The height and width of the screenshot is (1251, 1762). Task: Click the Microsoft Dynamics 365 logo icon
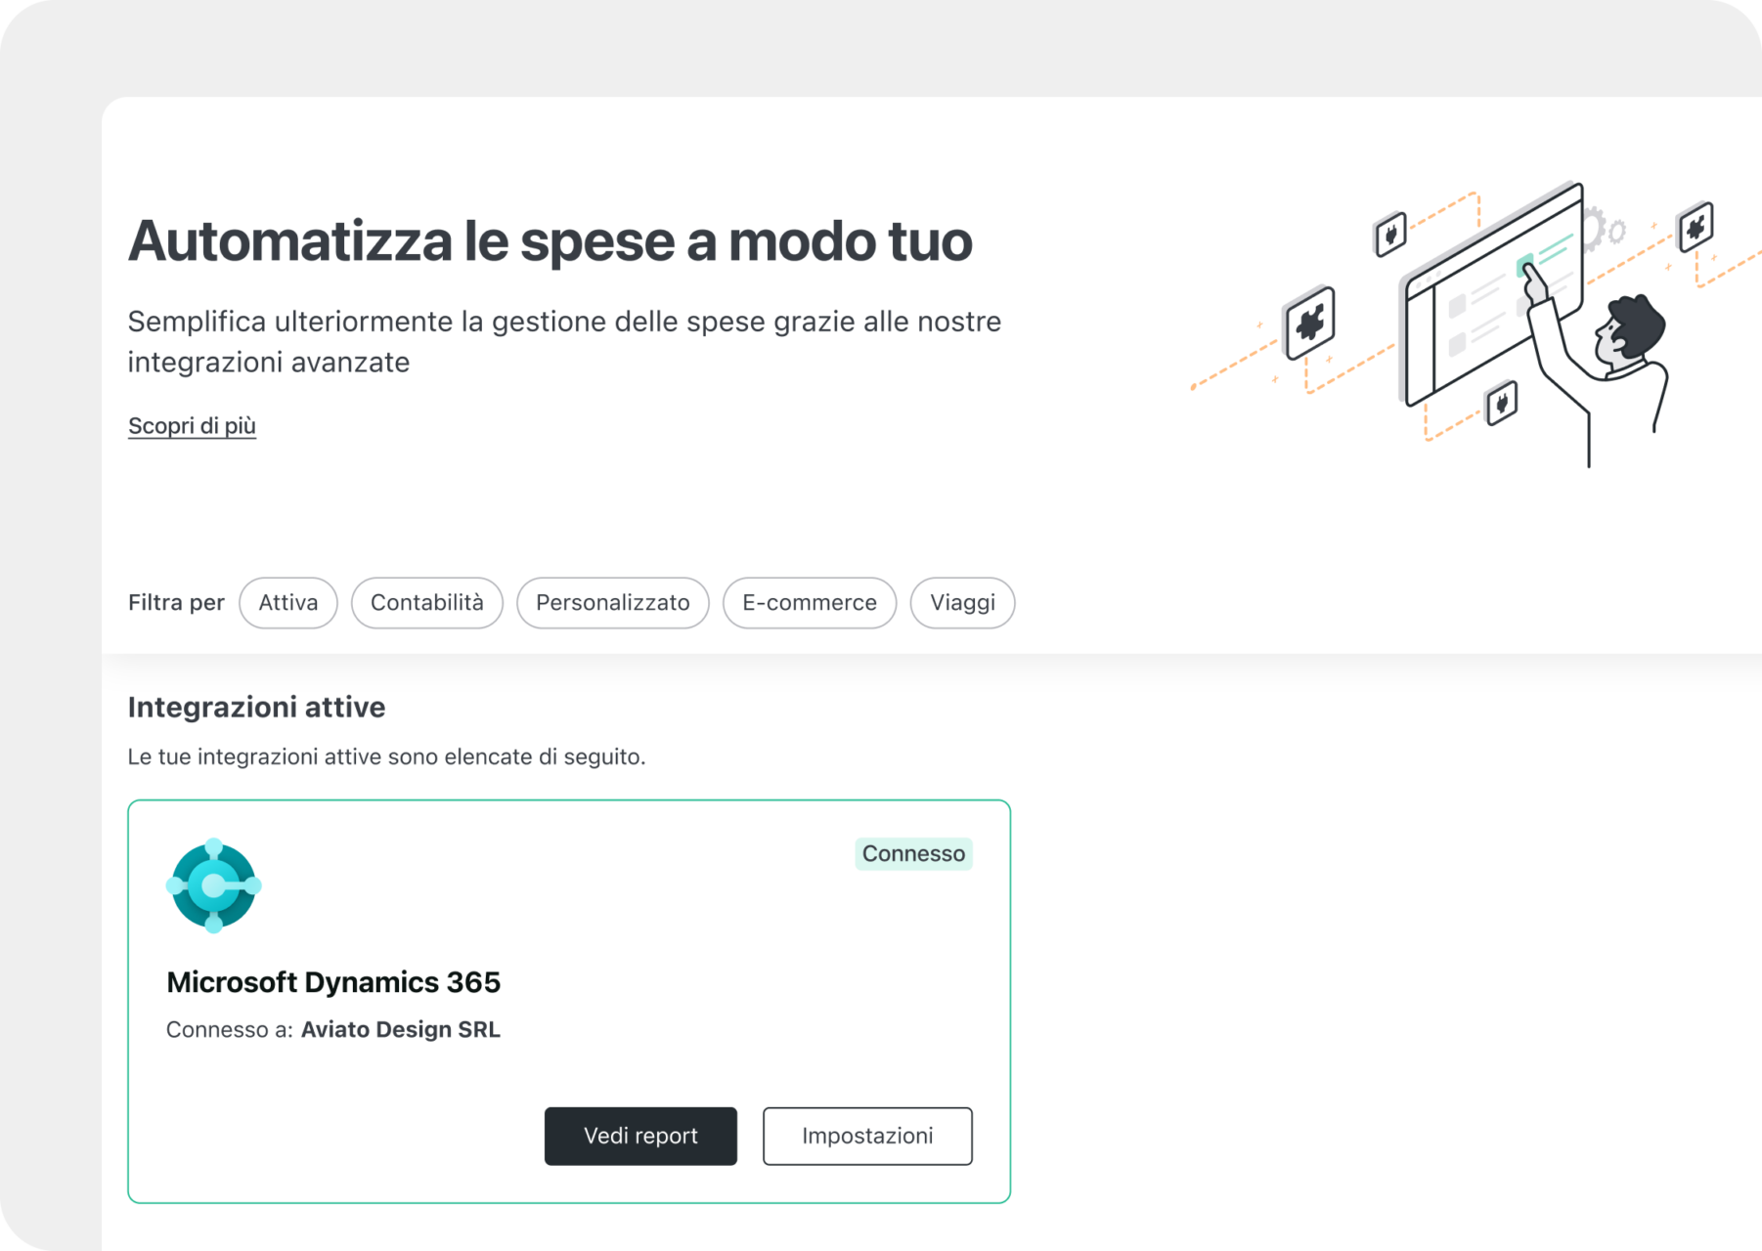pos(213,884)
